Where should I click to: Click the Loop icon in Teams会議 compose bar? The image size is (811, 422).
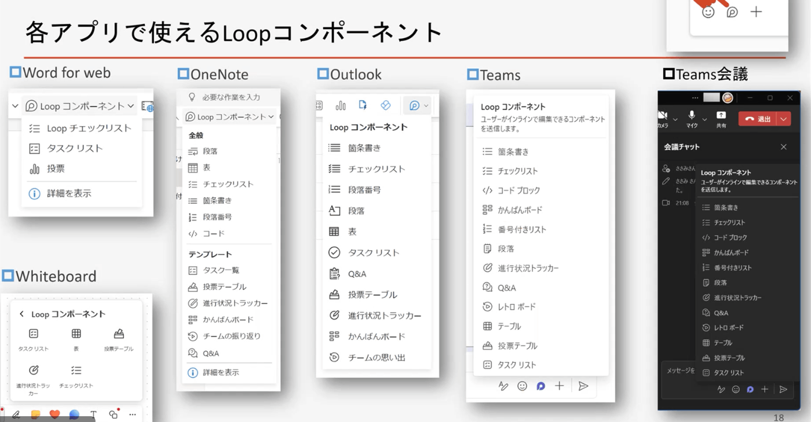pos(750,390)
